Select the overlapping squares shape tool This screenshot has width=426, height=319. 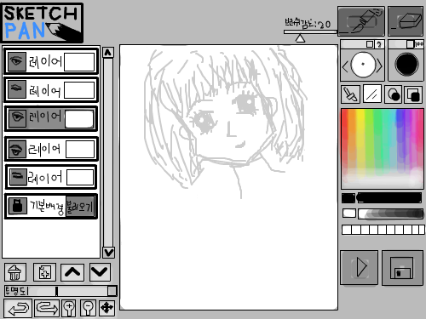point(413,94)
